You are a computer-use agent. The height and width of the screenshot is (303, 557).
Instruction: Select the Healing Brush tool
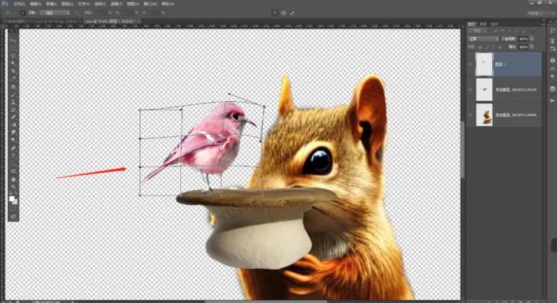pyautogui.click(x=13, y=87)
